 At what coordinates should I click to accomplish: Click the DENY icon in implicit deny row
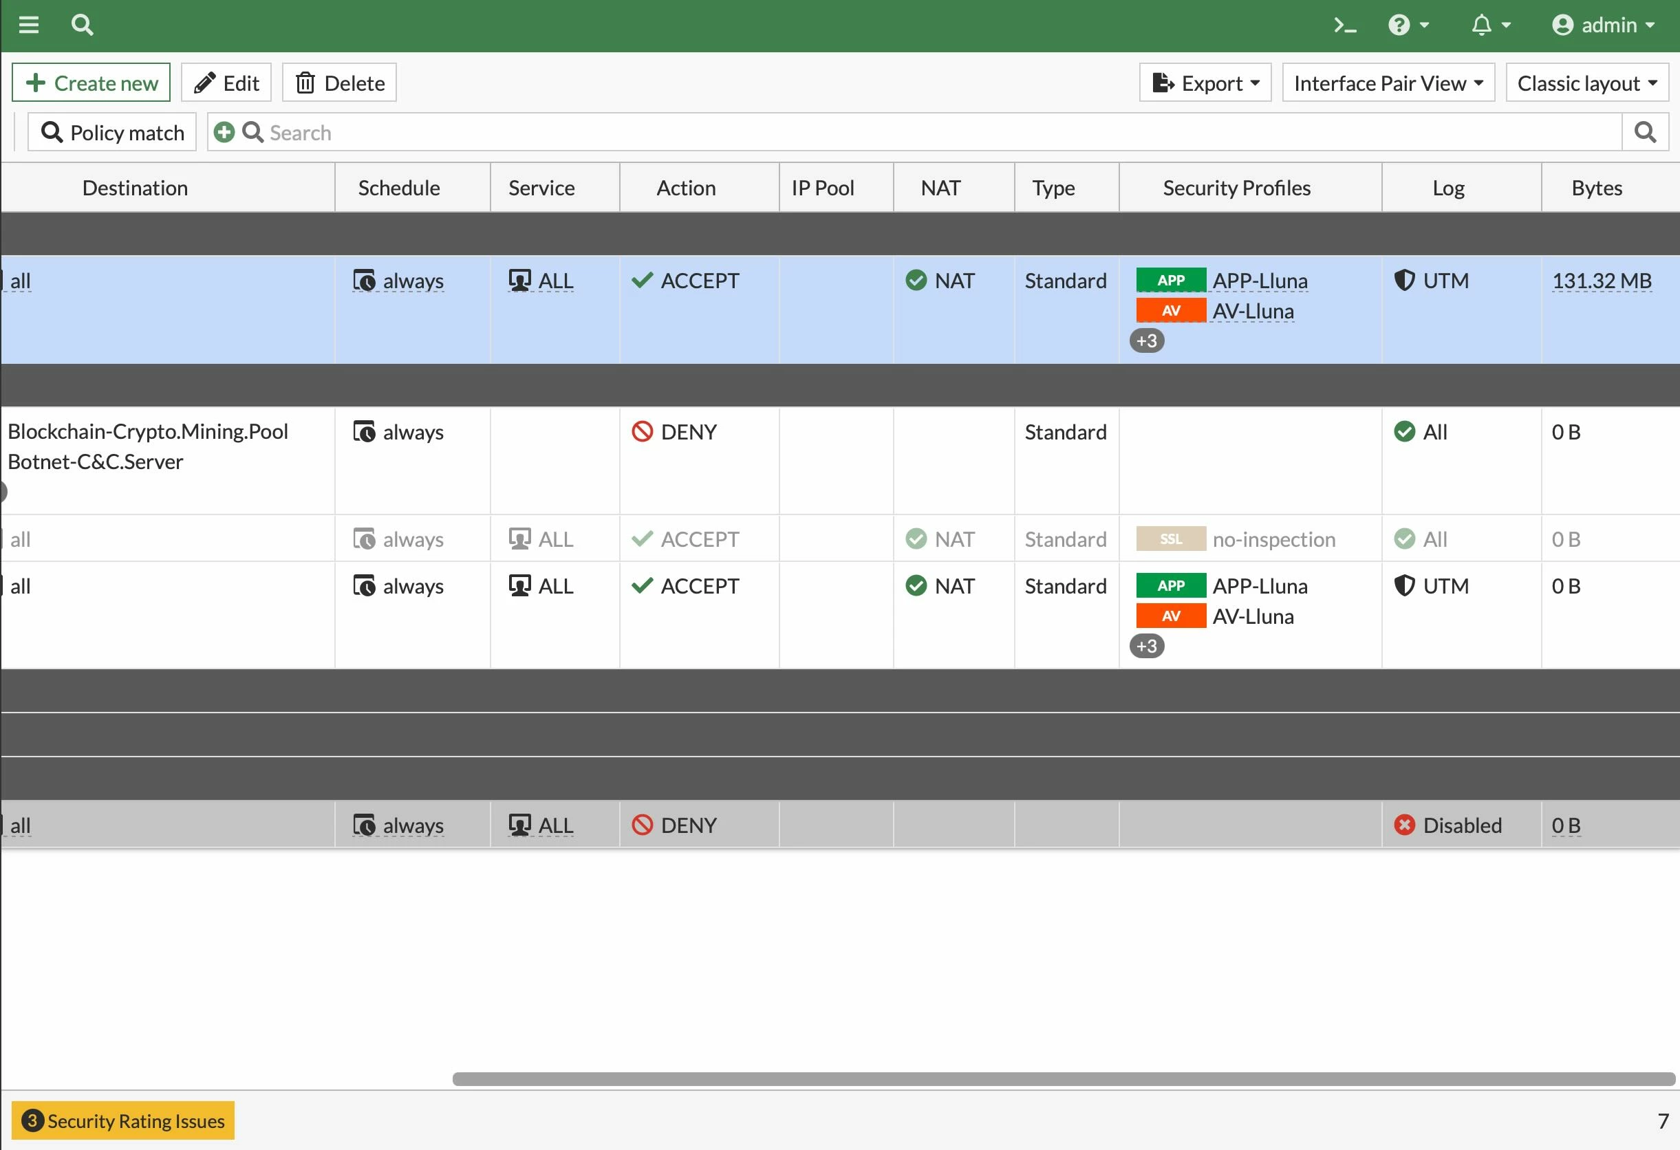[642, 825]
